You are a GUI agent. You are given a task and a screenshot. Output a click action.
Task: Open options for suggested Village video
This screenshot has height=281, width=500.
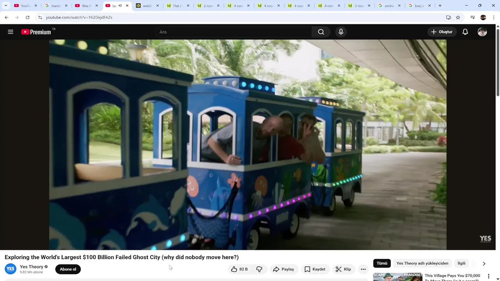(488, 276)
